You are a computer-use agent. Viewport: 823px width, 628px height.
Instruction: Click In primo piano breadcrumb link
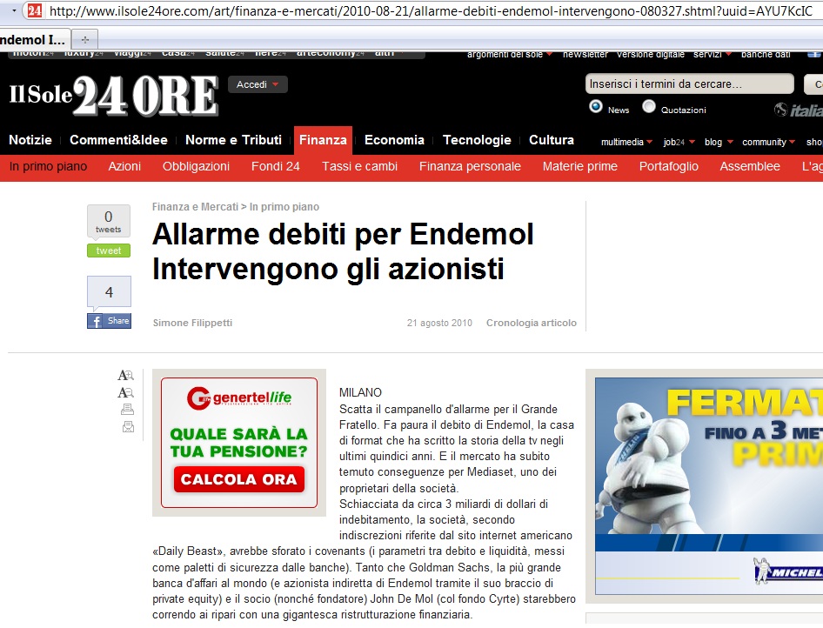click(284, 207)
